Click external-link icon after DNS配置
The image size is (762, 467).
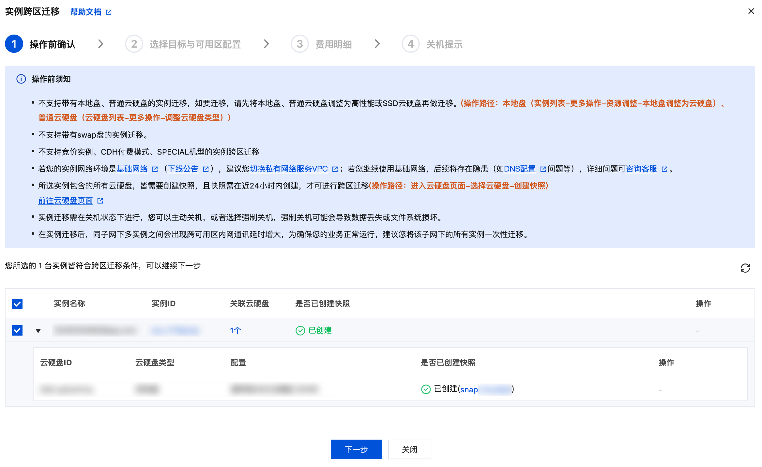(543, 169)
